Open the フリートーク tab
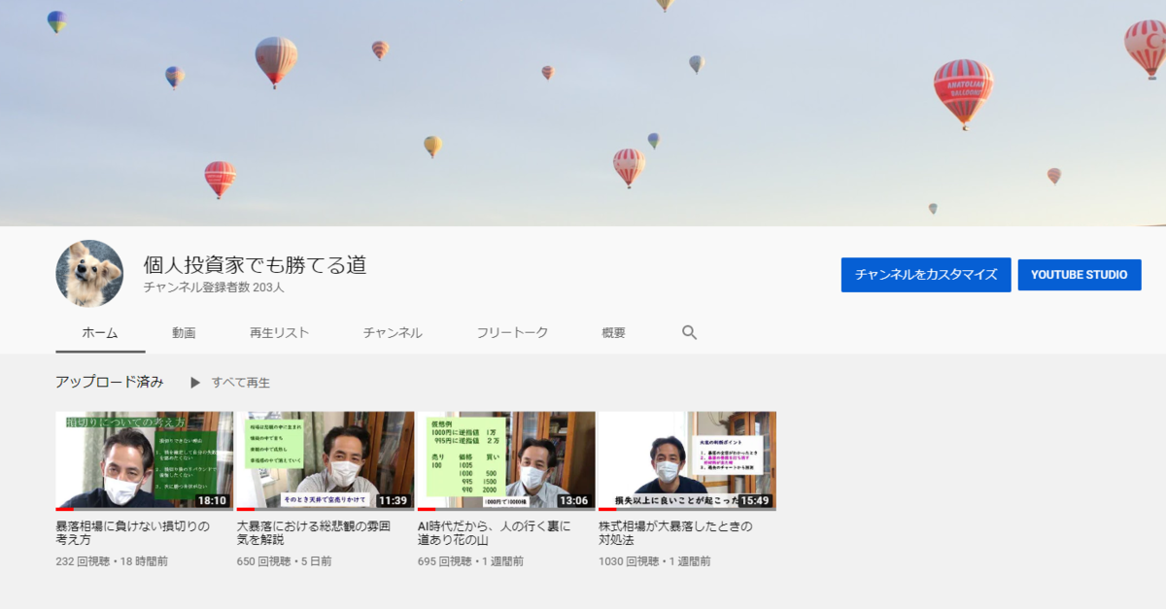The width and height of the screenshot is (1166, 609). pos(512,332)
